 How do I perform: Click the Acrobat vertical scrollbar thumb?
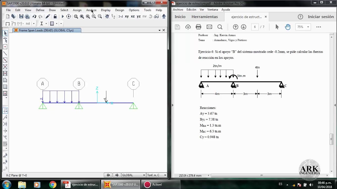(331, 139)
